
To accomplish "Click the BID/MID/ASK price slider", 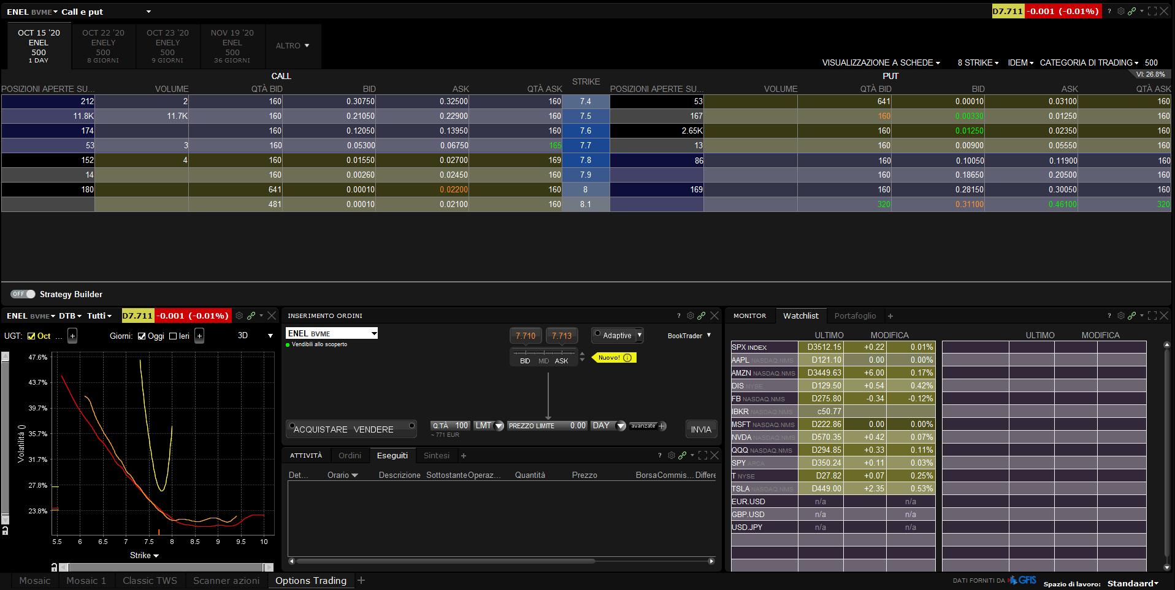I will [x=544, y=357].
